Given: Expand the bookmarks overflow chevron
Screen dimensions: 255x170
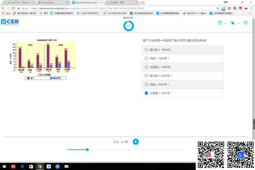Looking at the screenshot, I should point(250,13).
